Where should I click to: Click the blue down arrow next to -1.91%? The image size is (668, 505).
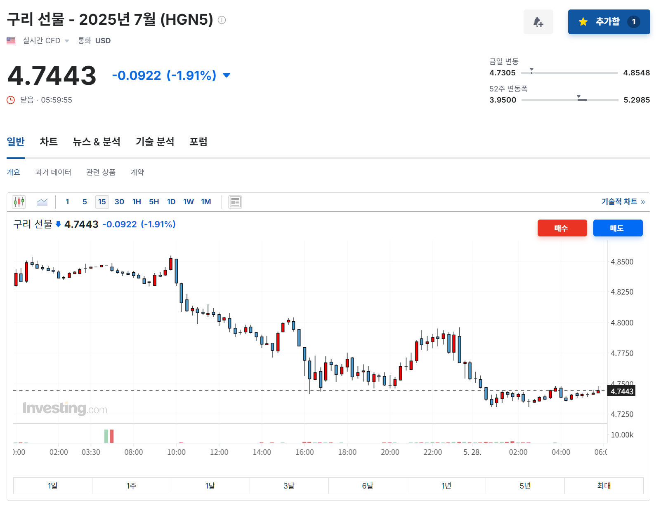[226, 75]
